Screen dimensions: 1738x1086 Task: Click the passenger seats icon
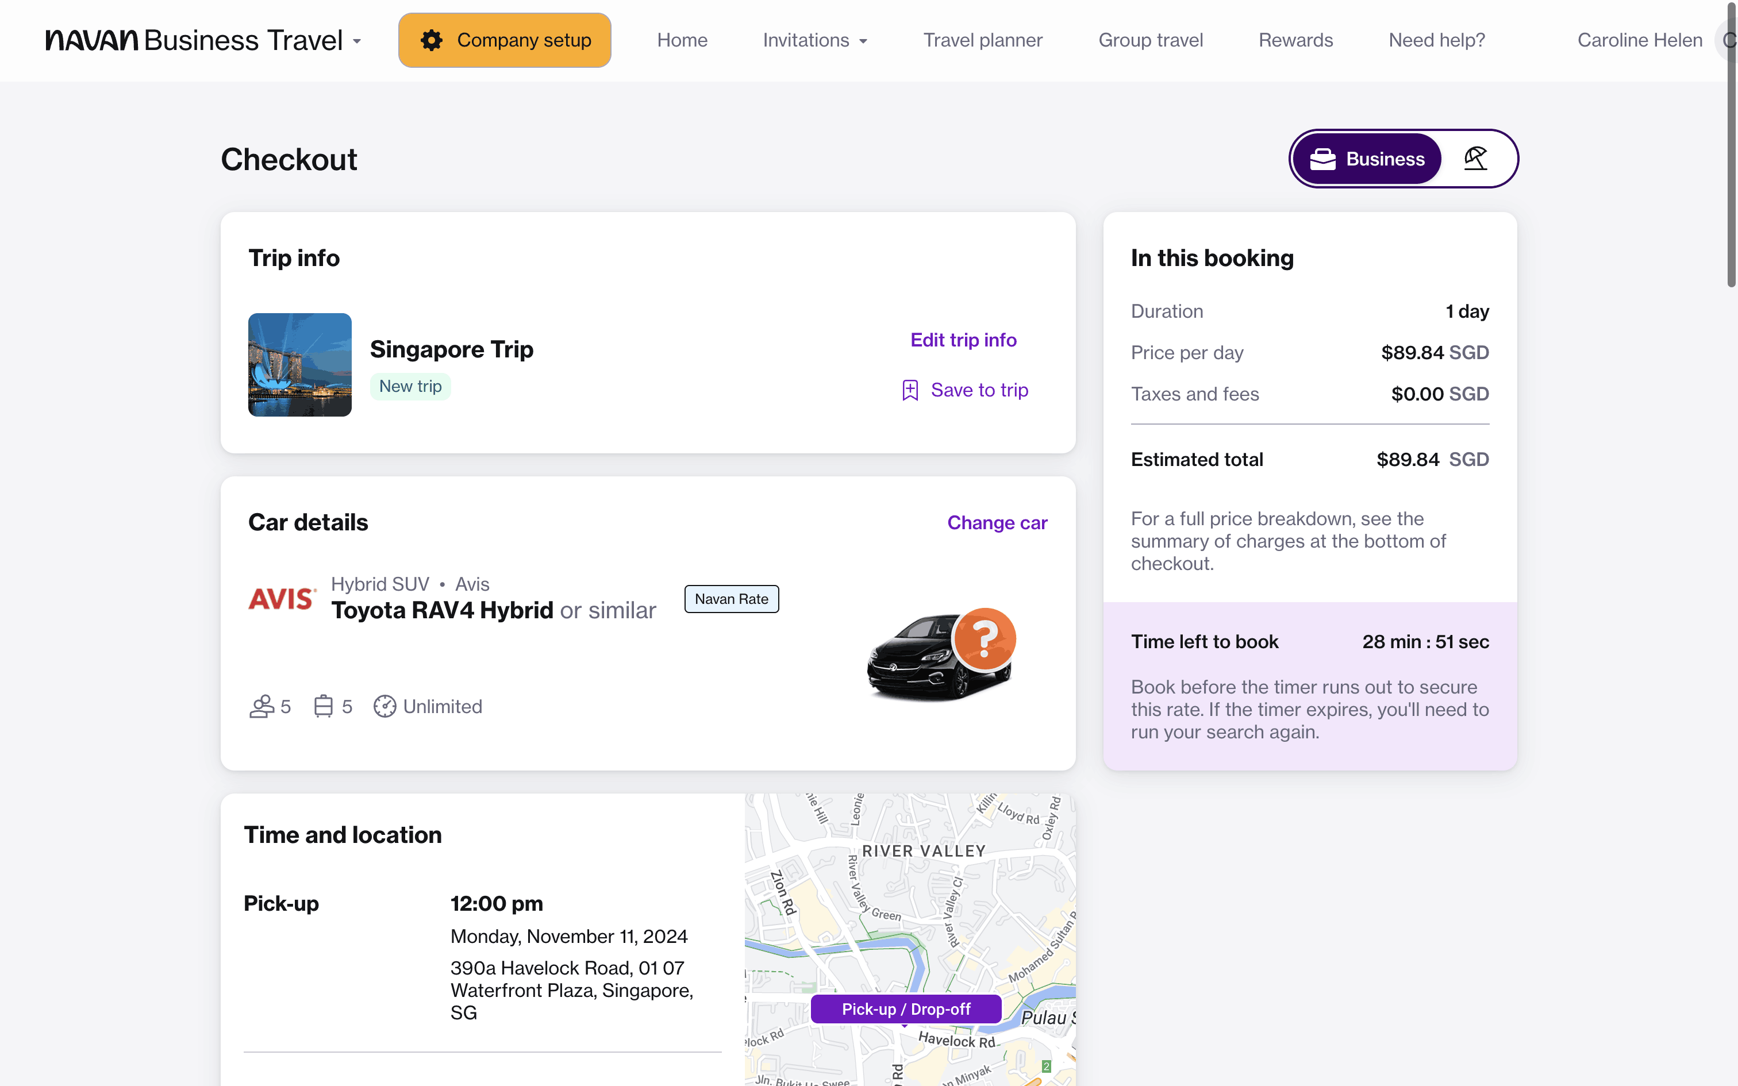(262, 706)
